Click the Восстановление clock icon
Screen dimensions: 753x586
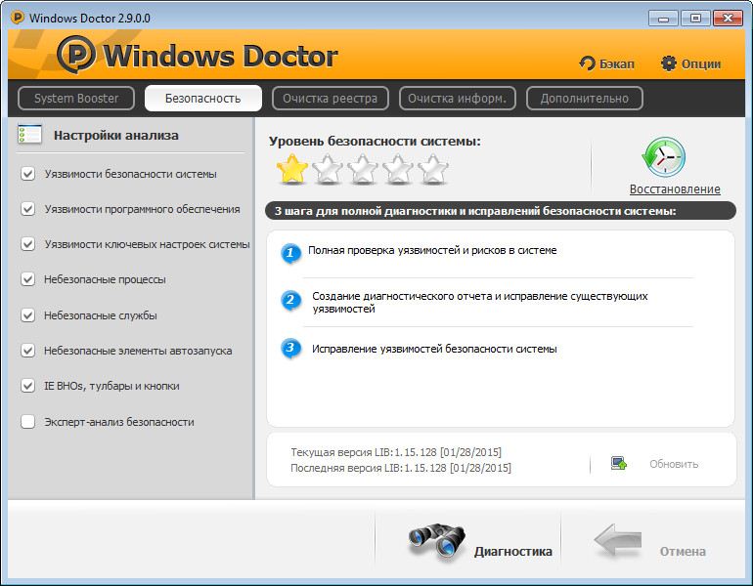[663, 157]
